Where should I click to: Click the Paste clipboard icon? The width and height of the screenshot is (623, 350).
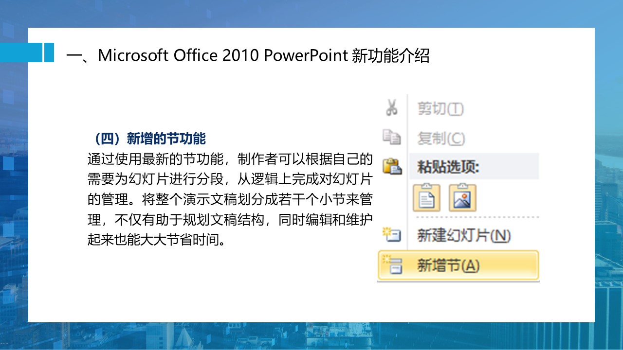click(x=392, y=167)
